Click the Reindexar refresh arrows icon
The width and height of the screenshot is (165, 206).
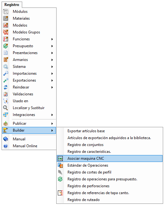[6, 87]
